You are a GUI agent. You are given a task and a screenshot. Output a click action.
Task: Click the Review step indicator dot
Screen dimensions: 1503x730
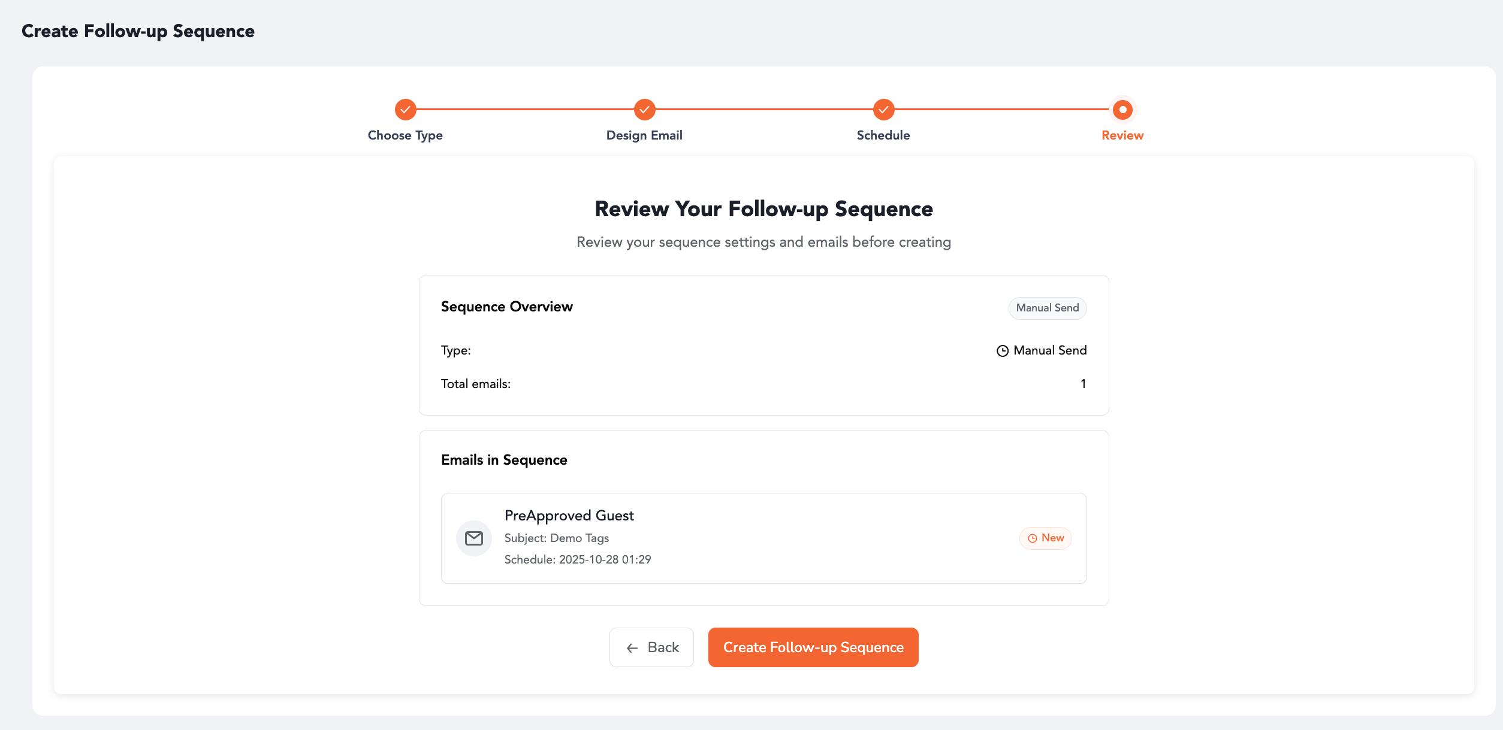pos(1122,110)
